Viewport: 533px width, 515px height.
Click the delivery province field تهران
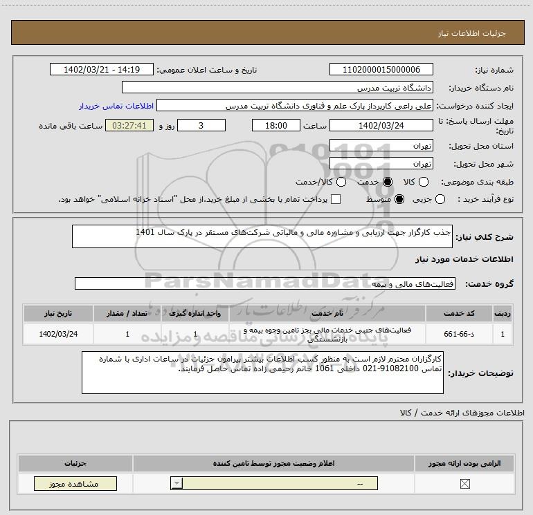tap(381, 146)
